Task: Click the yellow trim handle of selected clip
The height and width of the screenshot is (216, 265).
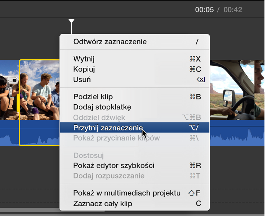Action: tap(18, 102)
